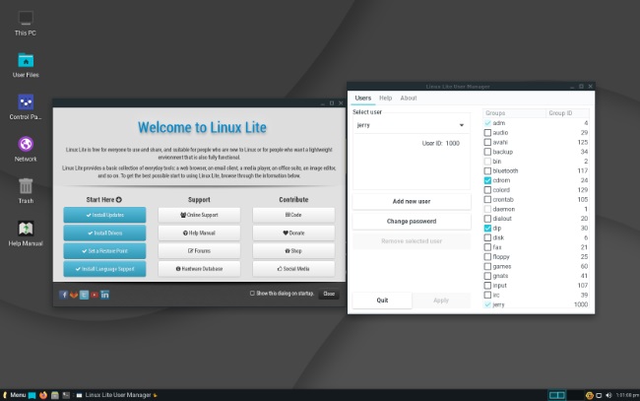Image resolution: width=640 pixels, height=401 pixels.
Task: Toggle the dialout group checkbox
Action: coord(487,219)
